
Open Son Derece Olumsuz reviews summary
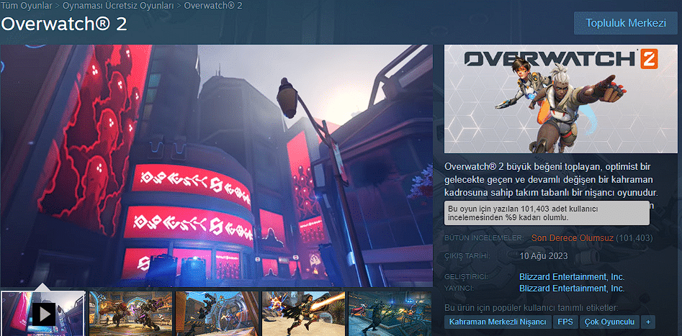pyautogui.click(x=573, y=238)
